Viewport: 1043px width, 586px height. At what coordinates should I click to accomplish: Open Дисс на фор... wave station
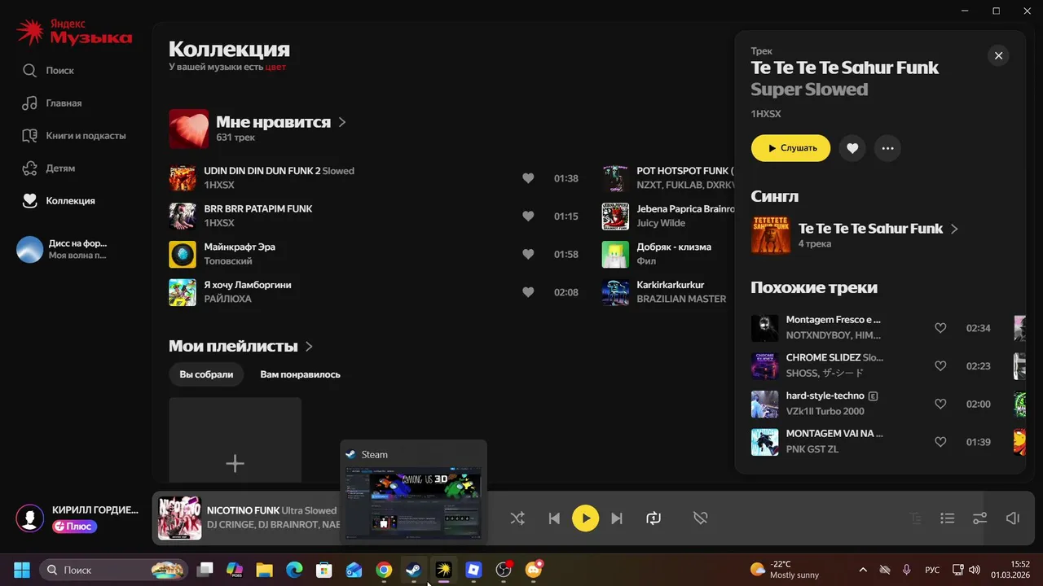point(62,249)
